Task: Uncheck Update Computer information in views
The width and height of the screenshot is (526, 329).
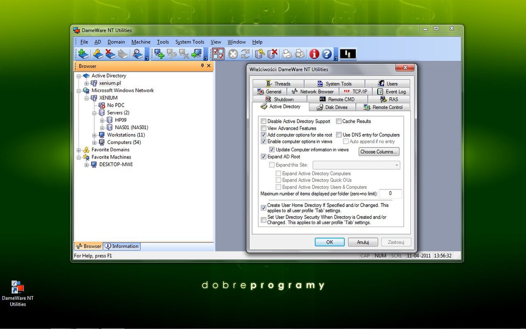Action: point(272,150)
